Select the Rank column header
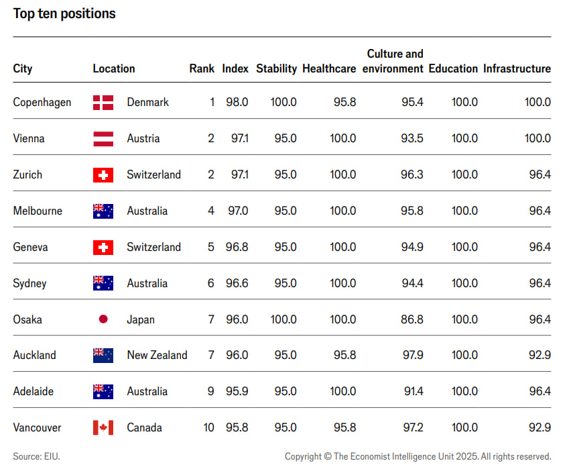Viewport: 569px width, 469px height. (x=202, y=68)
